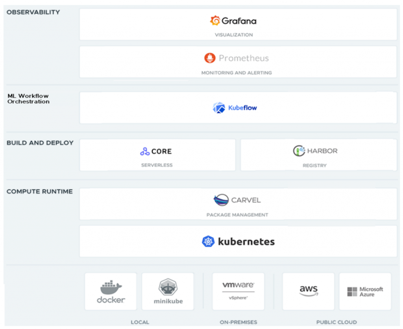Select the kubernetes wordmark text
This screenshot has height=329, width=403.
point(246,242)
